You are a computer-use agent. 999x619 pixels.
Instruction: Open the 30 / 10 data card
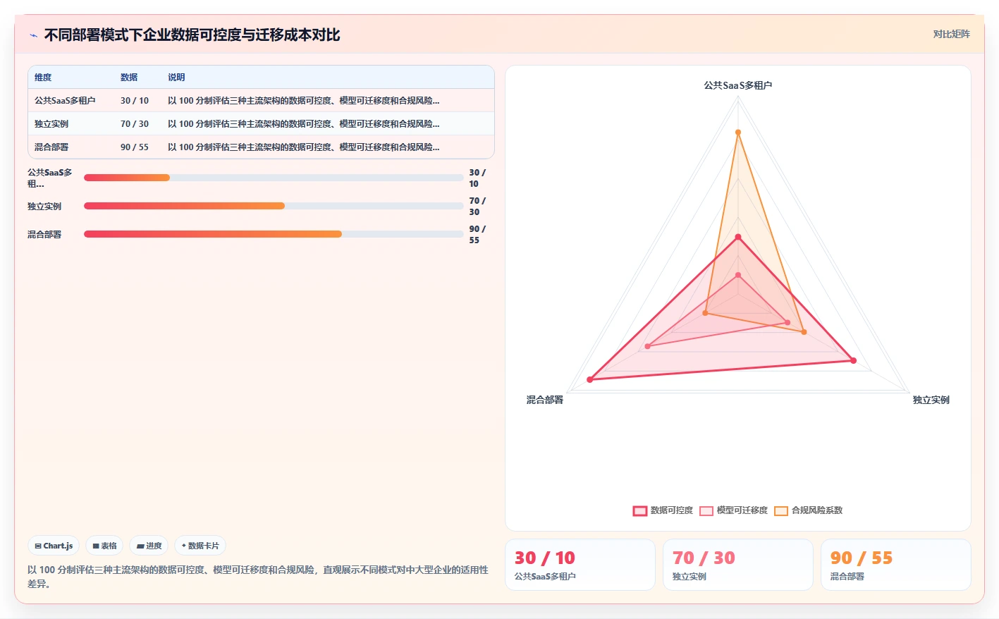[x=580, y=565]
